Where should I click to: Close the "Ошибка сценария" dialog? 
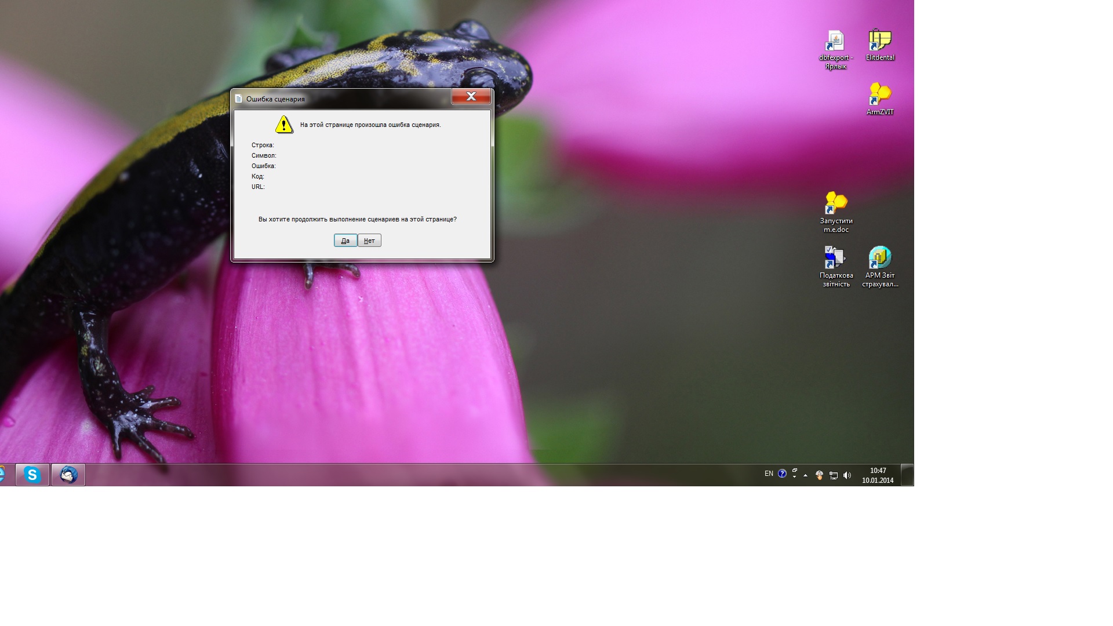471,97
